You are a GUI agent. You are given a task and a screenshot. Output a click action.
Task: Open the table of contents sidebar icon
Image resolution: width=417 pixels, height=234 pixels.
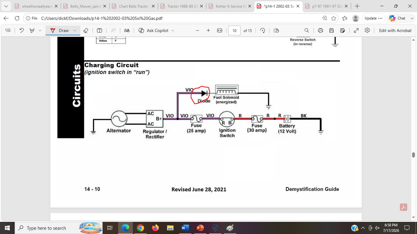[x=8, y=31]
